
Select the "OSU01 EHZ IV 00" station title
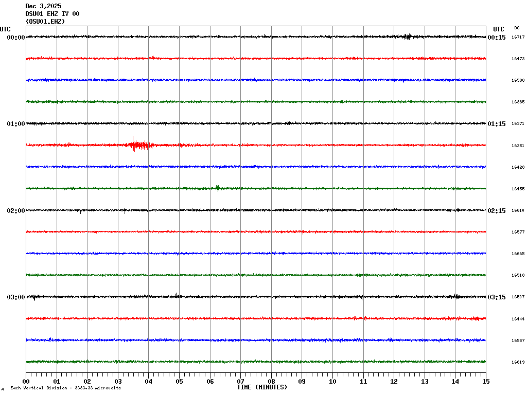[52, 14]
